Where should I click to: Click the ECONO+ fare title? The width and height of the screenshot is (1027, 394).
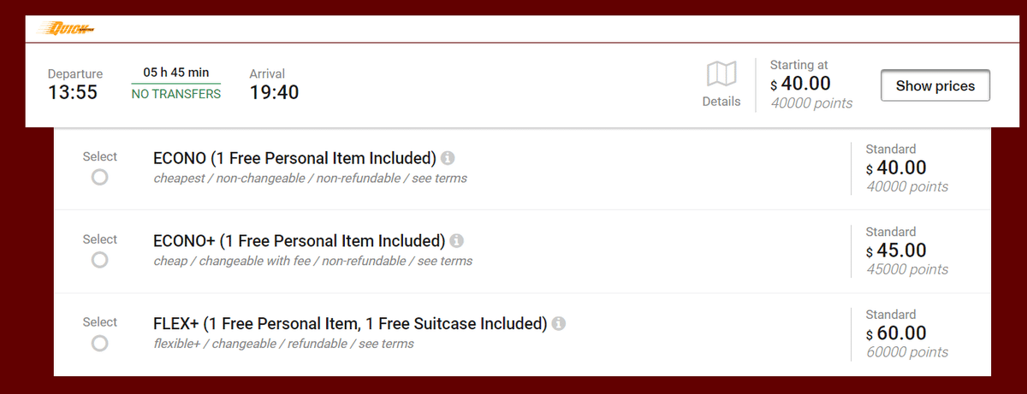coord(299,241)
